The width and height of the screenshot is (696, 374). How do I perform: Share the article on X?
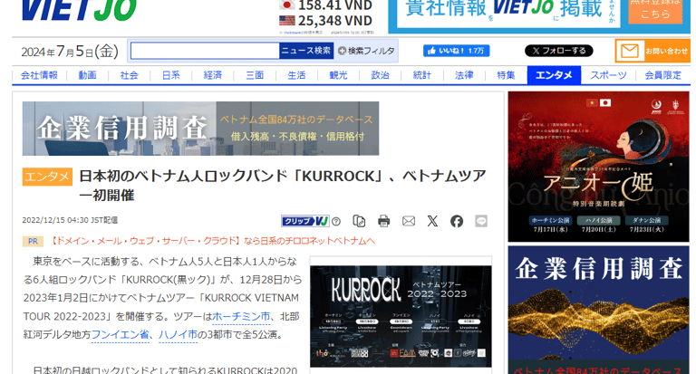pyautogui.click(x=432, y=221)
